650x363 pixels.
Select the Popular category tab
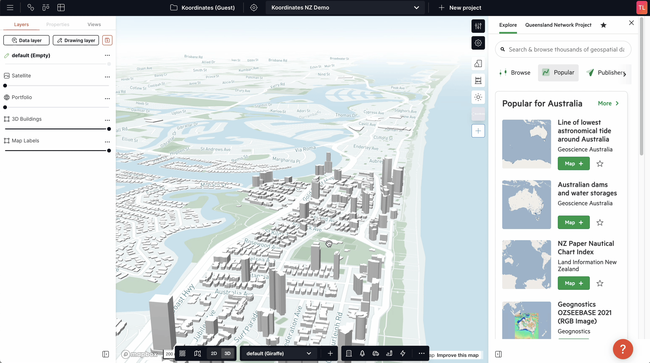tap(558, 73)
